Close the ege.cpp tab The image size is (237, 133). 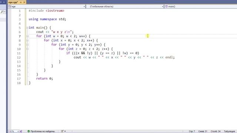coord(24,2)
